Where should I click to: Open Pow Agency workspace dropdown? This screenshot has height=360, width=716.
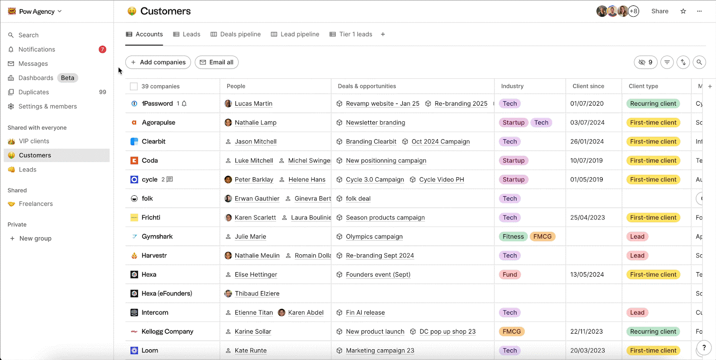pos(35,11)
